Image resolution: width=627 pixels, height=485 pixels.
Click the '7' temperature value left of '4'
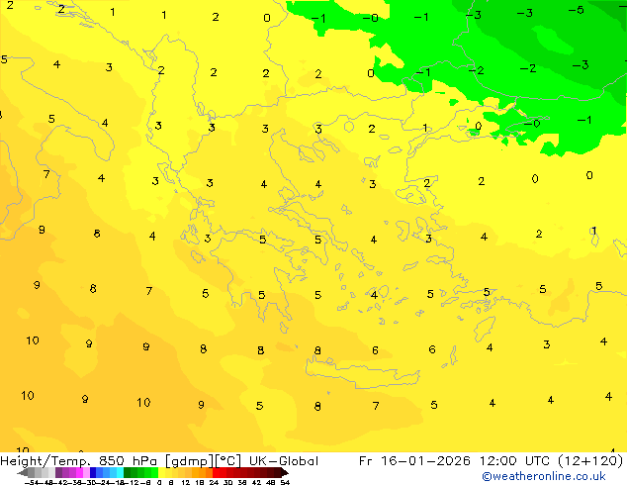click(x=46, y=174)
